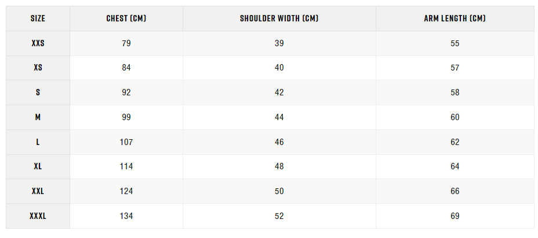Screen dimensions: 538x238
Task: Click chest value 114 for XL
Action: 126,166
